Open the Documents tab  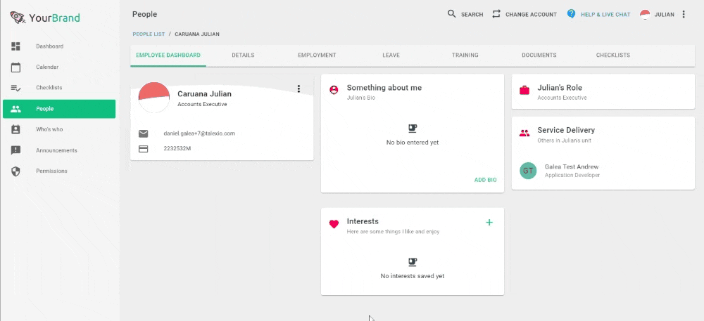tap(539, 55)
